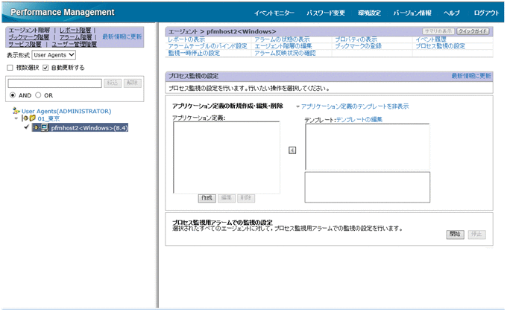
Task: Switch to ユーザー管理階層 tab
Action: coord(74,44)
